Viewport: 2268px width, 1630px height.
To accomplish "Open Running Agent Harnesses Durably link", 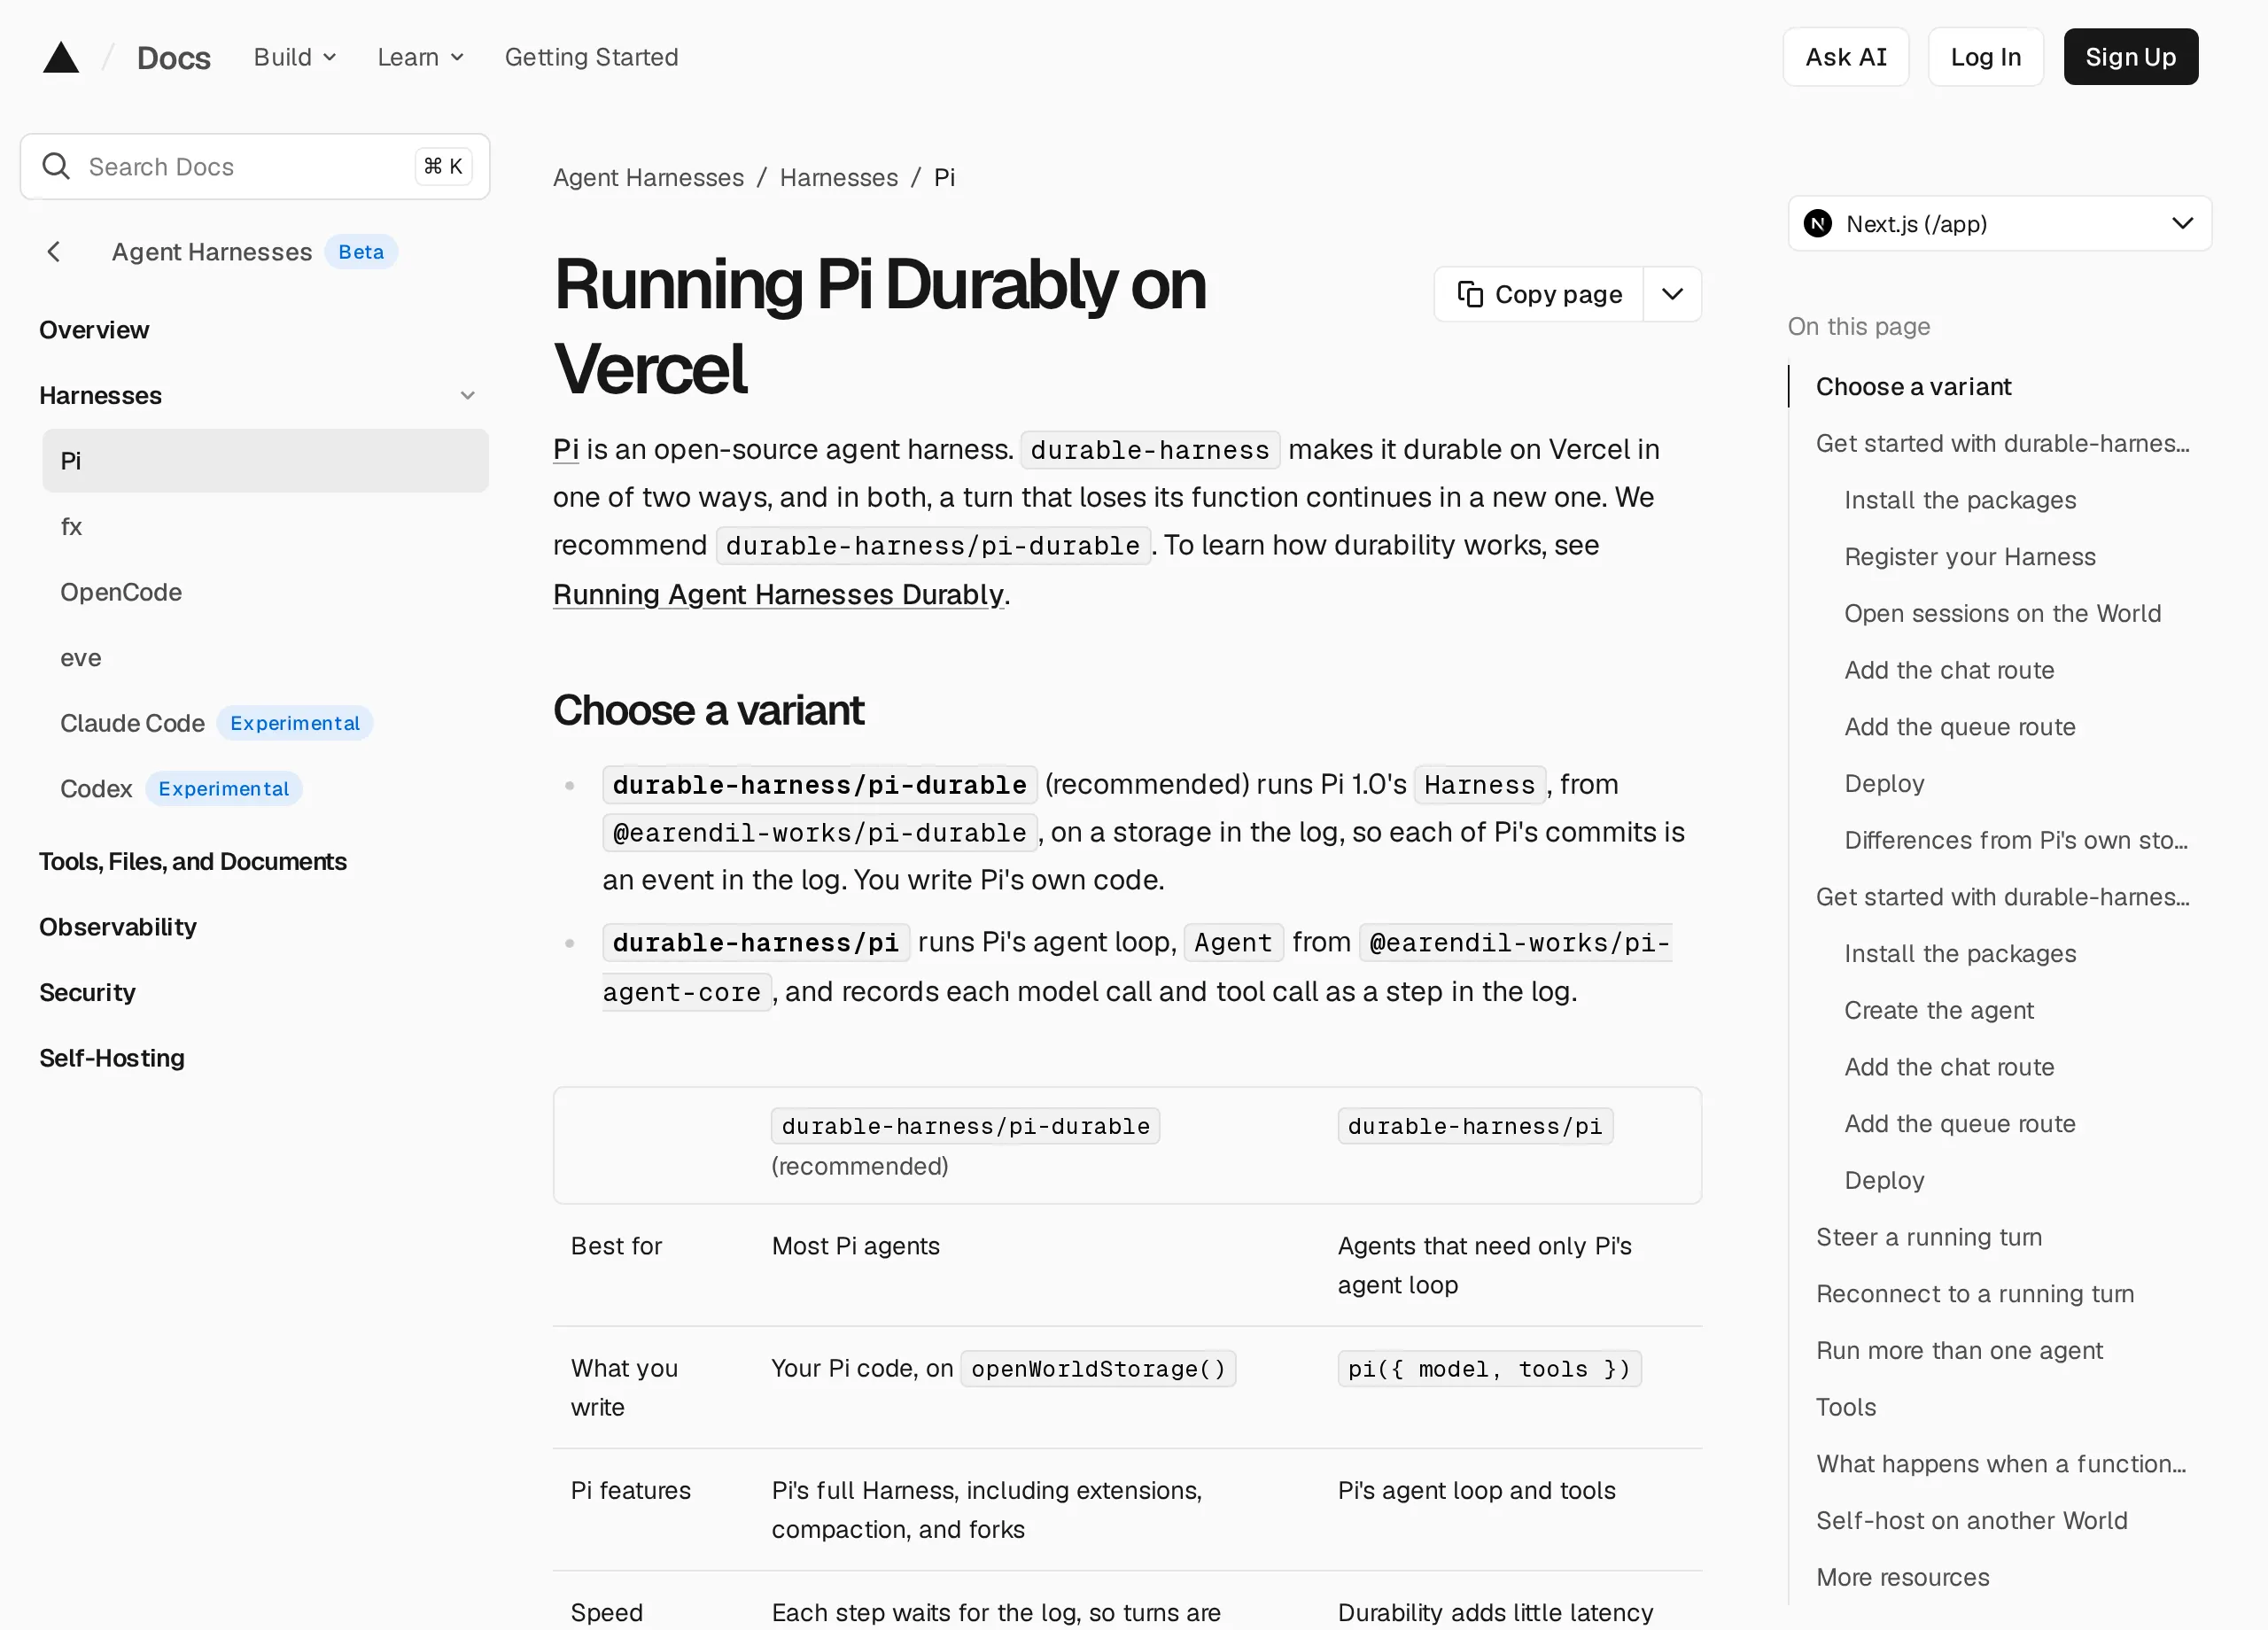I will 778,594.
